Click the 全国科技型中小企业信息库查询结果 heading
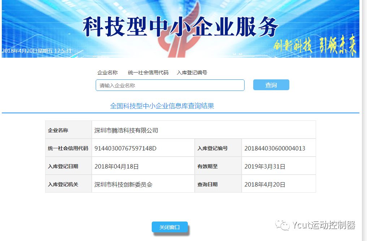This screenshot has height=241, width=367. 162,106
